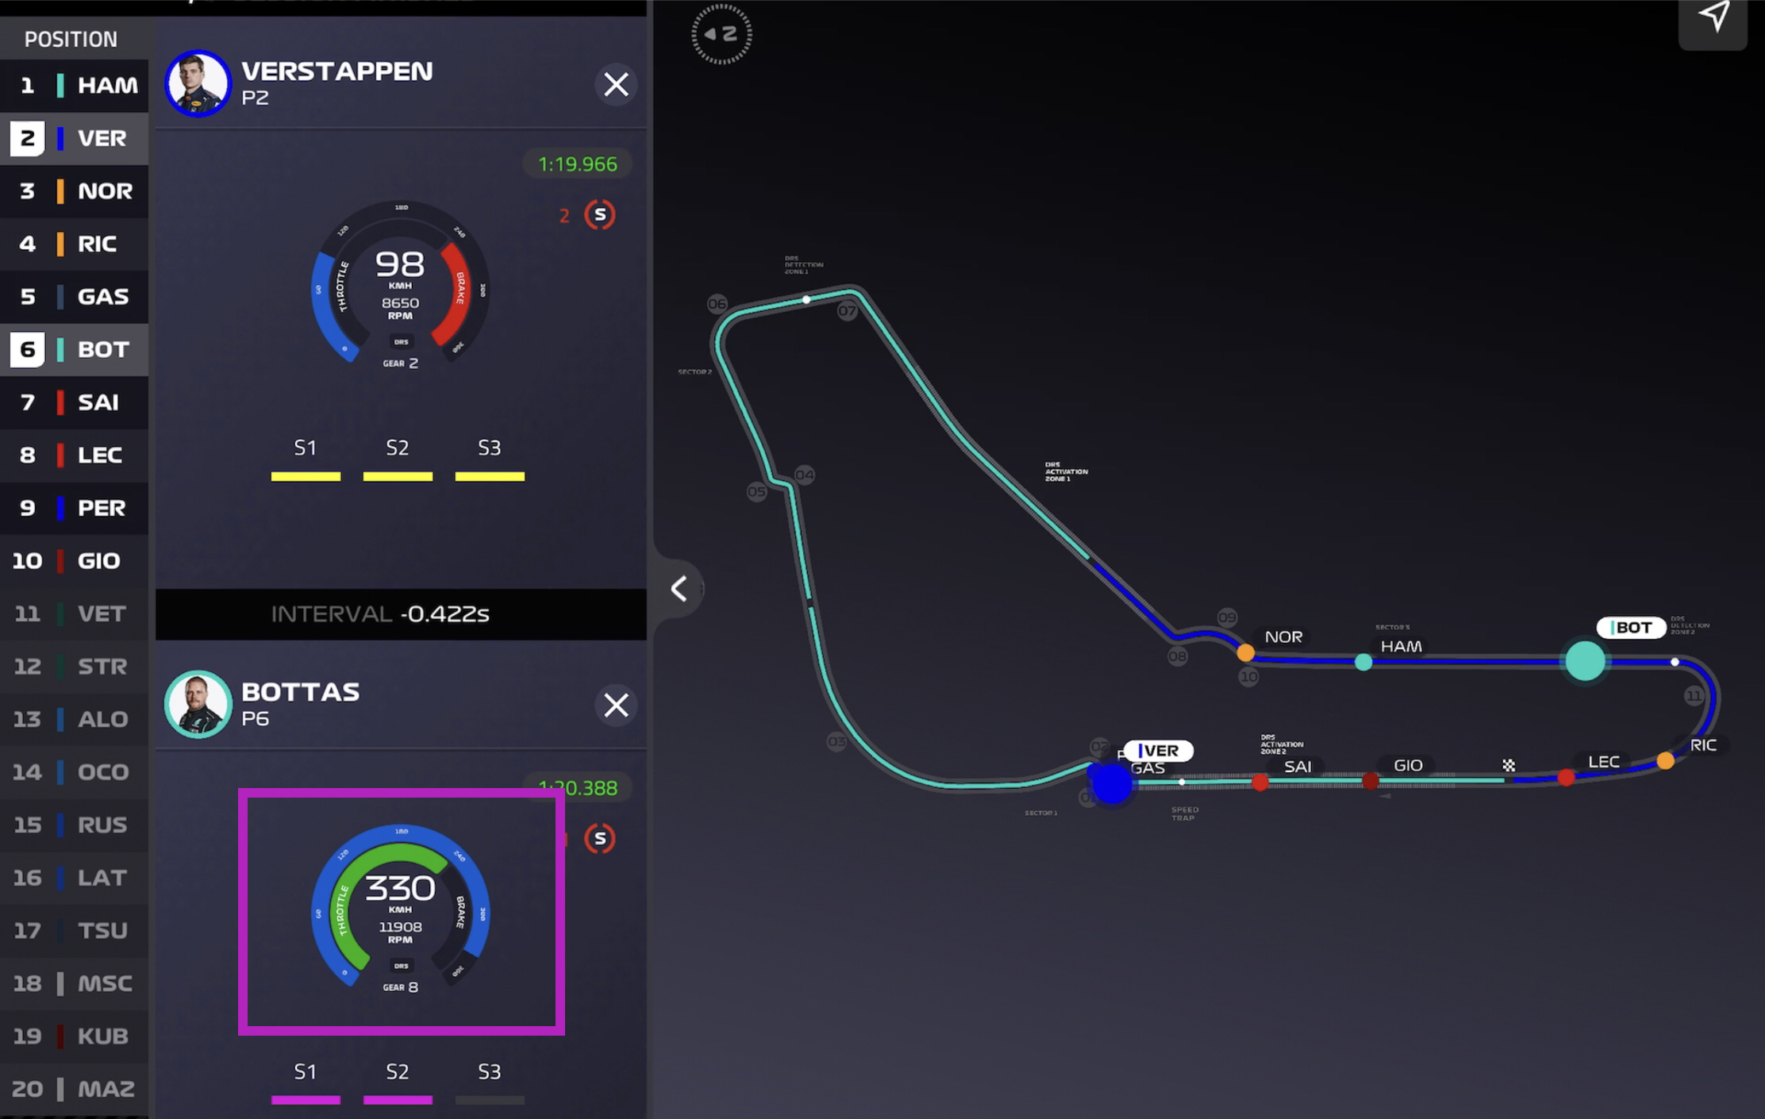Select HAM in position list
1765x1119 pixels.
(x=75, y=85)
